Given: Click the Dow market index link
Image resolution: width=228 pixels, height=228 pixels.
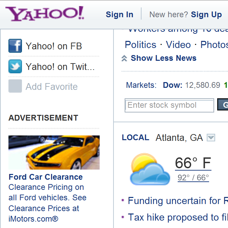Looking at the screenshot, I should 173,85.
